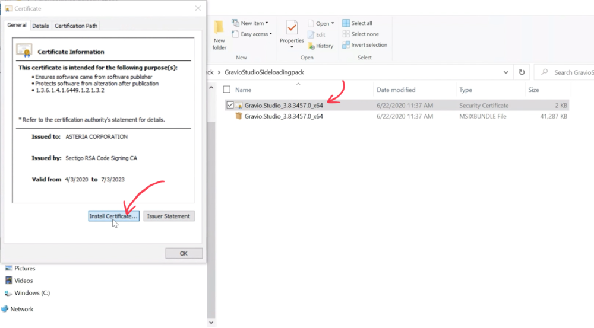Click the 41,287 KB size cell
Image resolution: width=594 pixels, height=328 pixels.
coord(554,116)
